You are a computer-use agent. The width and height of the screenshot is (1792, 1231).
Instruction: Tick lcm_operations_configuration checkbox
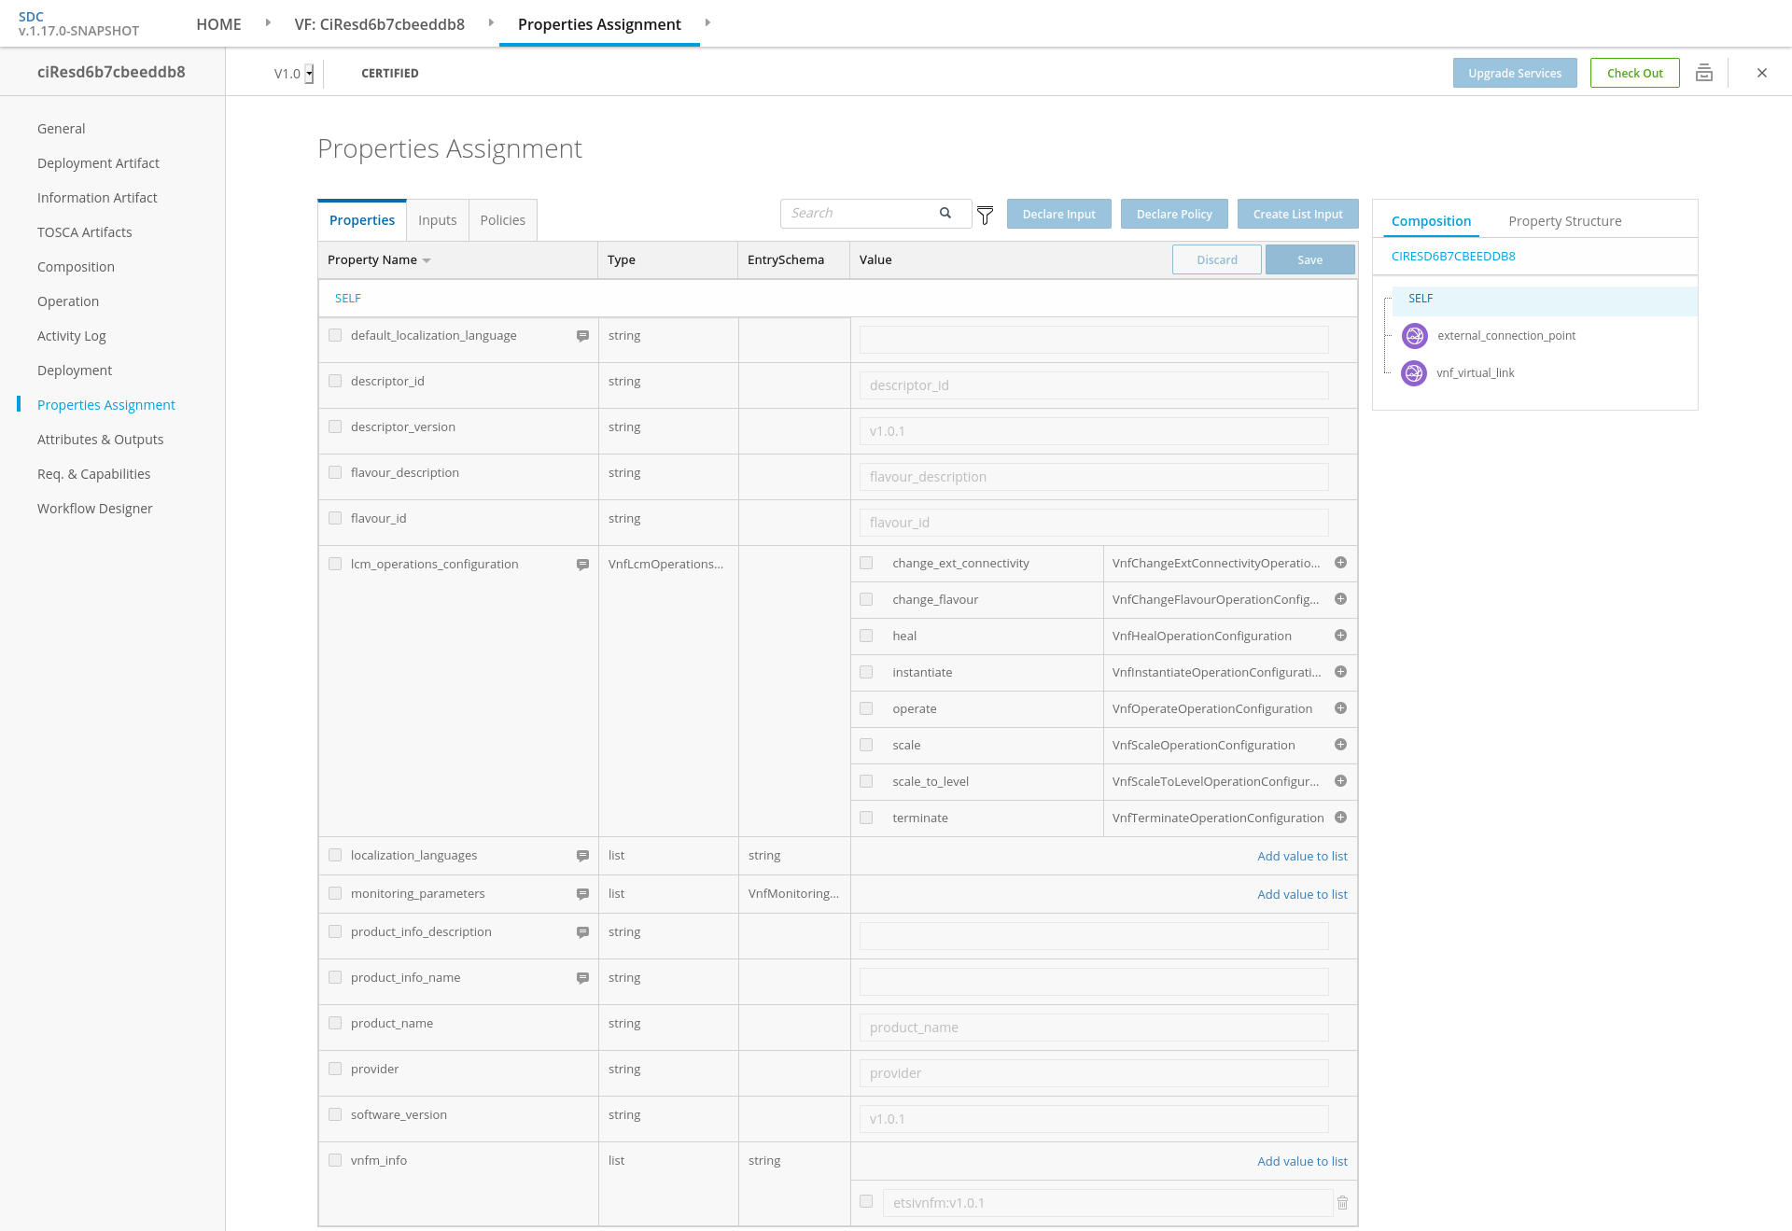[x=335, y=564]
